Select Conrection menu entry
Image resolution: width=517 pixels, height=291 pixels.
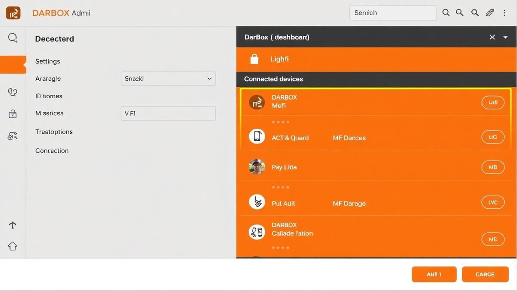(52, 150)
